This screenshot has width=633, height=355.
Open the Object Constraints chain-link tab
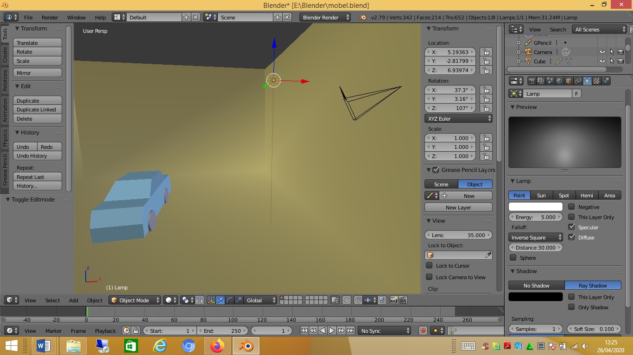click(578, 80)
